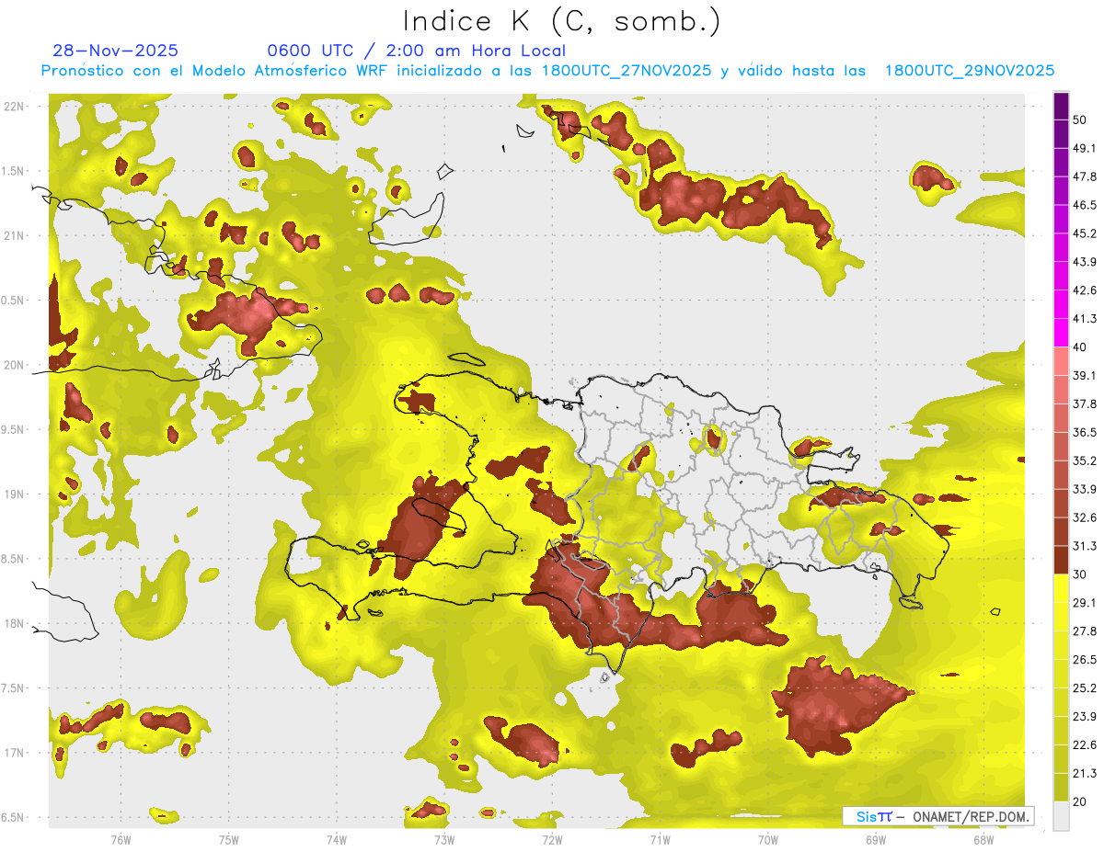Select the '28-Nov-2025' date label
This screenshot has width=1104, height=852.
[116, 51]
